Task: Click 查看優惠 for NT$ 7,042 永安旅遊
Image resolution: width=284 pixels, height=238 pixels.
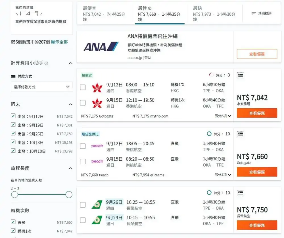Action: coord(257,113)
